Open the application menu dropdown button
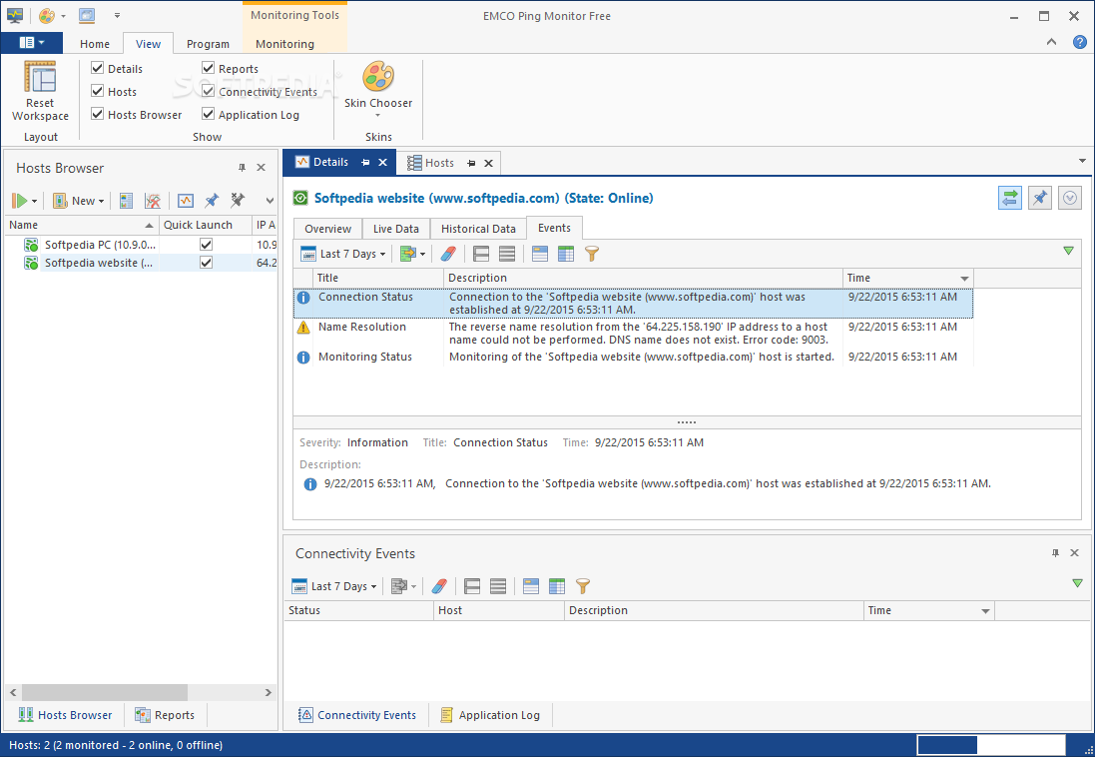 point(31,43)
